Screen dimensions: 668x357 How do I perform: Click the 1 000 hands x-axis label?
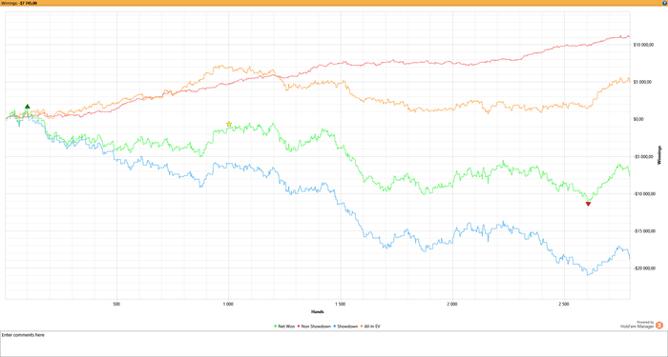[228, 305]
